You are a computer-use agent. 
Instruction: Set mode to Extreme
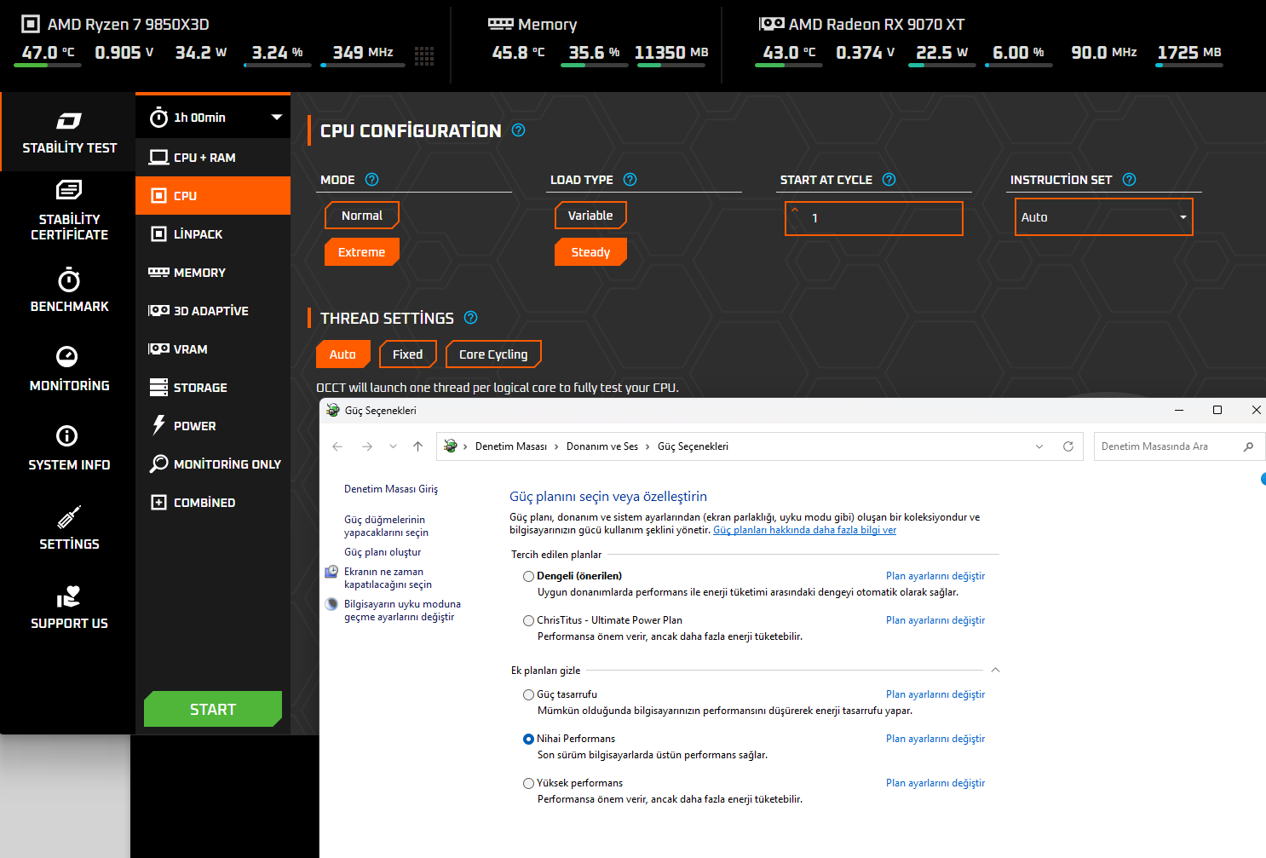click(x=362, y=252)
